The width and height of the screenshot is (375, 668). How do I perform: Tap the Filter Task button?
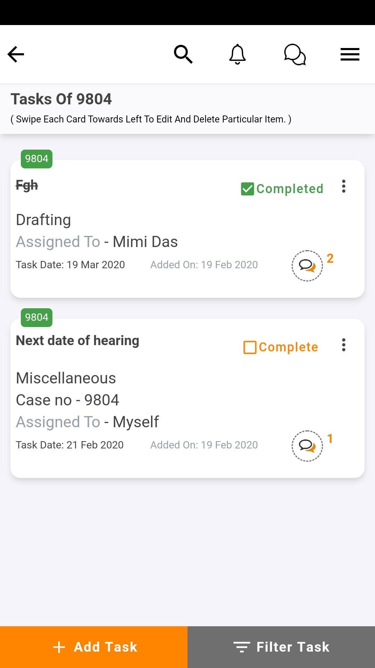tap(281, 647)
